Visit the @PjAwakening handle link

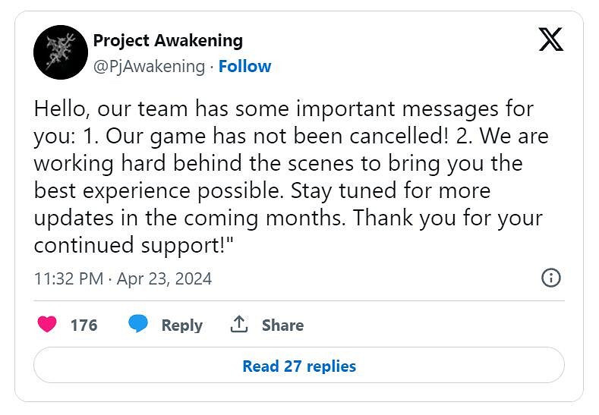pyautogui.click(x=149, y=67)
